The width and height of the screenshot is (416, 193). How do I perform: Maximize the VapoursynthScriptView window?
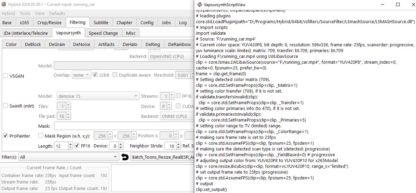pos(398,4)
